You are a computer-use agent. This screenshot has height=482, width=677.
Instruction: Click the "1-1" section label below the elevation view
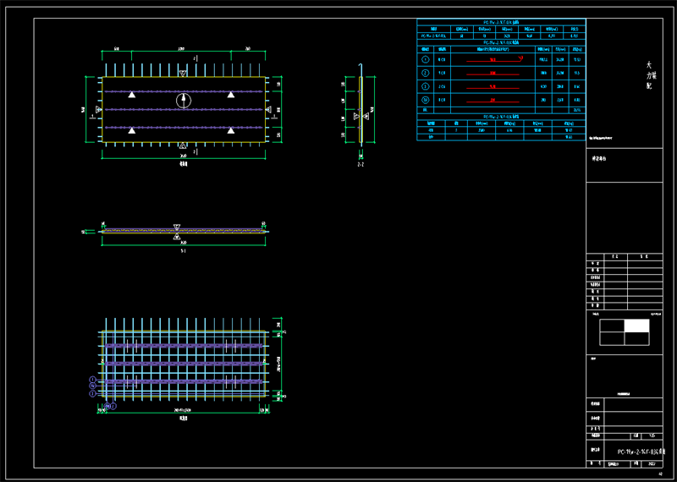[x=183, y=250]
